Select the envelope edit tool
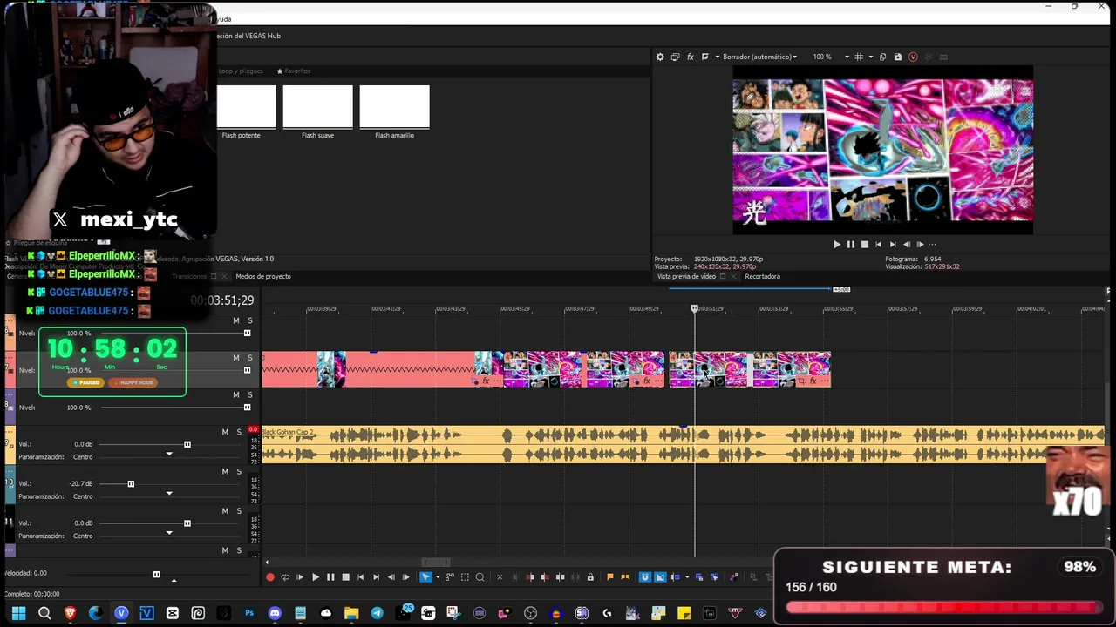 coord(450,576)
